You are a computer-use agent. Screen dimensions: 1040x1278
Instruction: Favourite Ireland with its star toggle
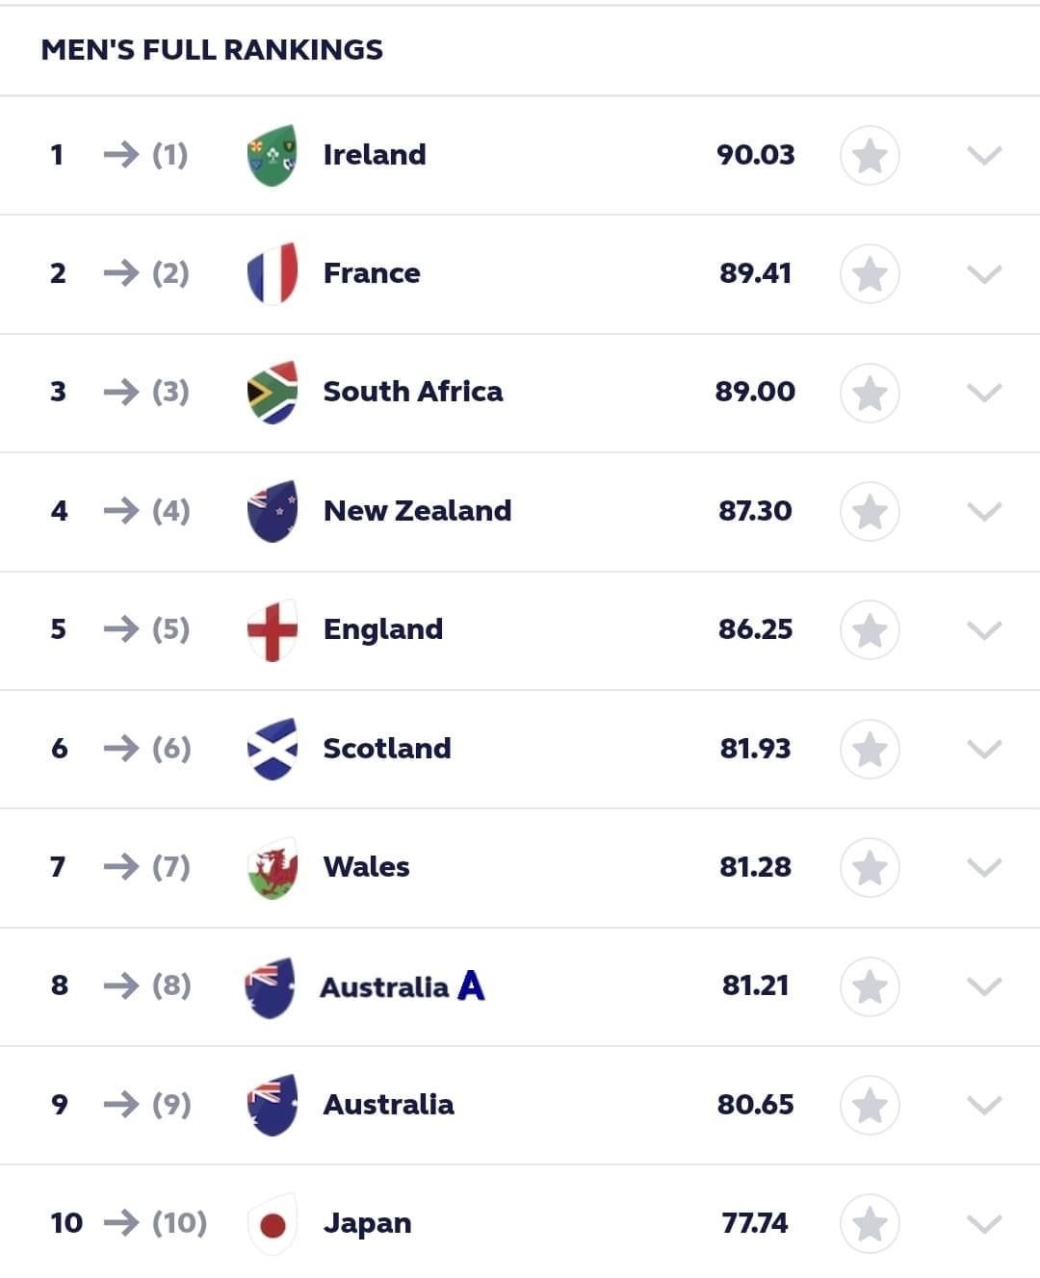870,155
